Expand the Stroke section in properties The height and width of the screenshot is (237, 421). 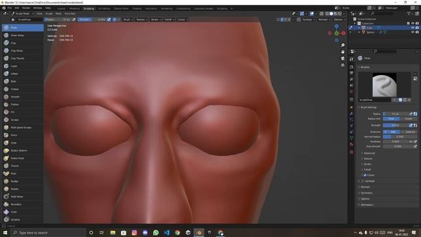[367, 164]
